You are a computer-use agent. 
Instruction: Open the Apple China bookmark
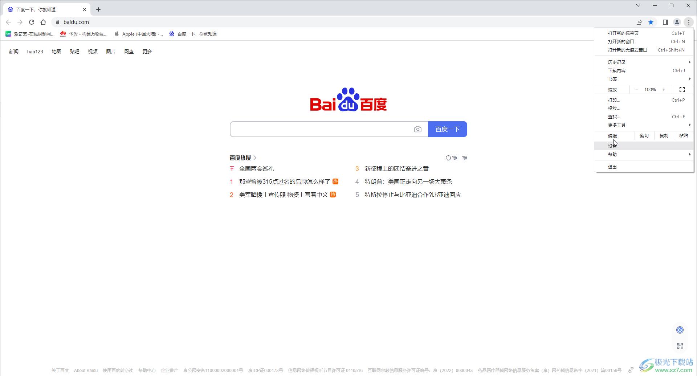click(x=138, y=34)
